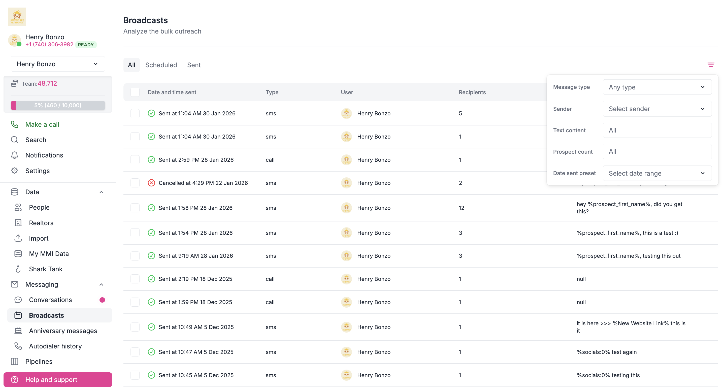The width and height of the screenshot is (724, 389).
Task: Click Henry Bonzo's avatar in 10:45 AM 5 Dec row
Action: tap(346, 375)
